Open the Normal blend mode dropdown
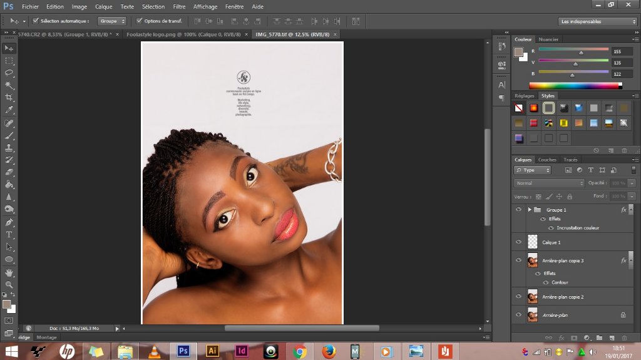This screenshot has height=360, width=641. pyautogui.click(x=549, y=183)
